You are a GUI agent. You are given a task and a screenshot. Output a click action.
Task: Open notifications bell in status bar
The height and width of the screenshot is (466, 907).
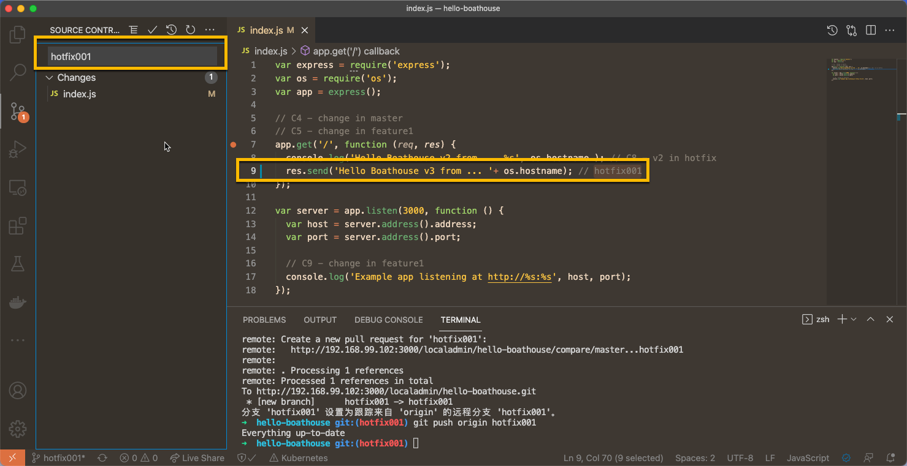[x=890, y=457]
